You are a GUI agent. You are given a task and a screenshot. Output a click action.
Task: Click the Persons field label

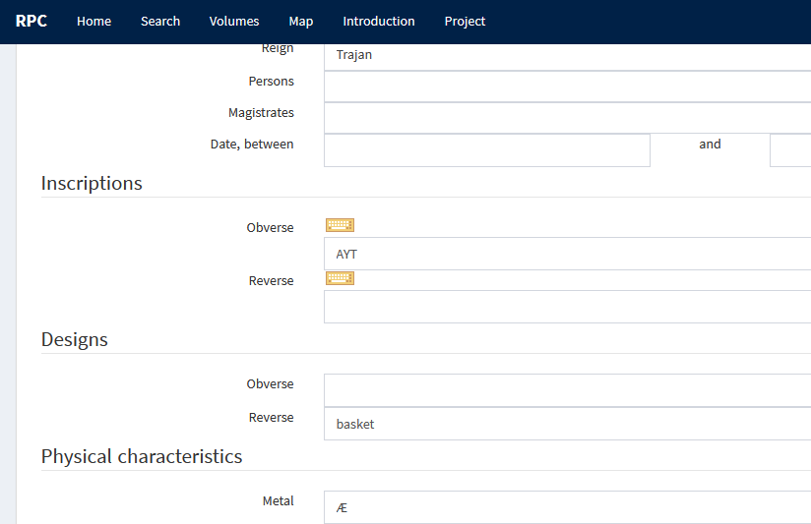point(271,82)
